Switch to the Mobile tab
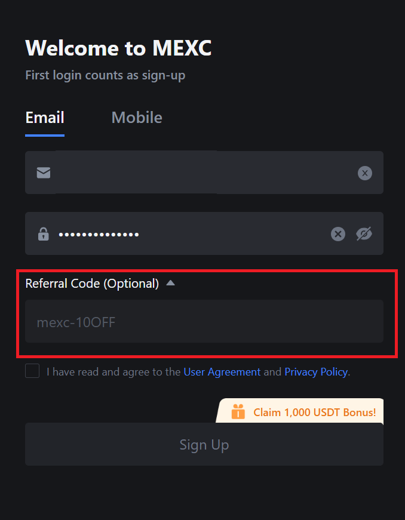 (x=136, y=118)
